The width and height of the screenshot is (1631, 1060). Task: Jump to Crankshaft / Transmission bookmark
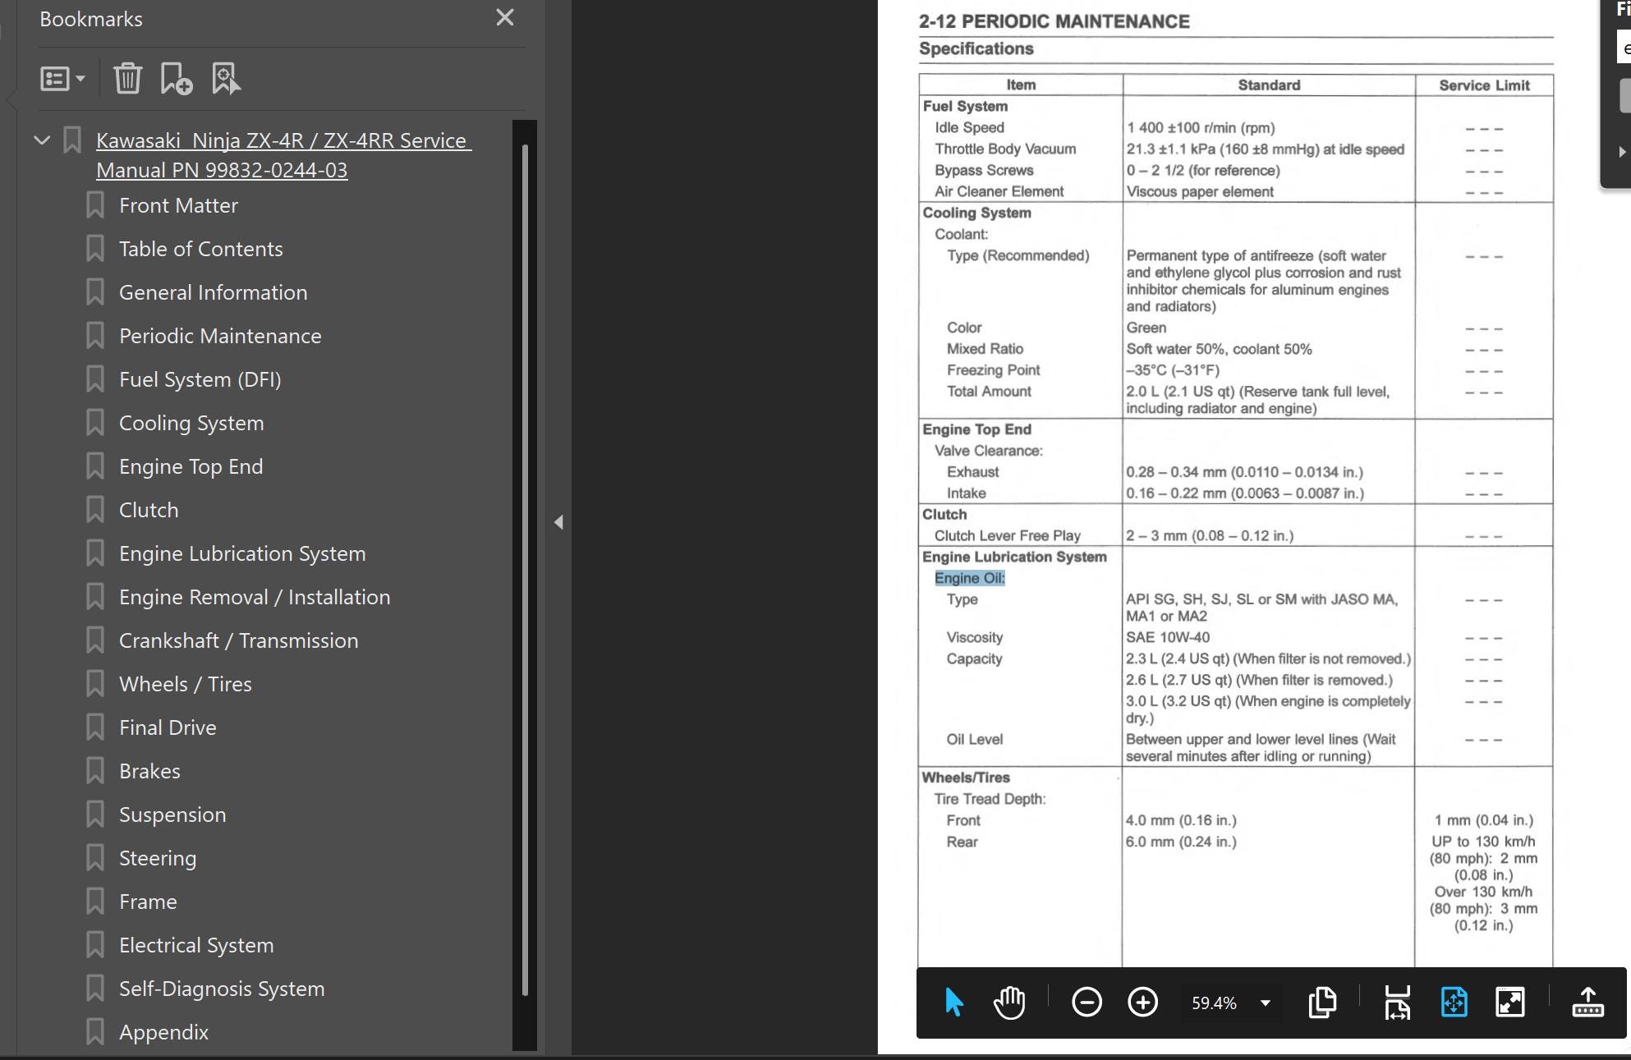click(238, 640)
